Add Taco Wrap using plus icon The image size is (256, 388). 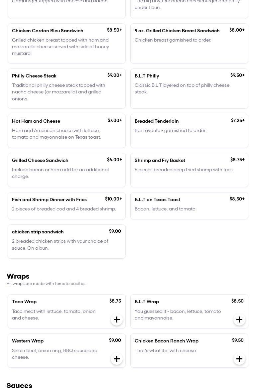tap(117, 320)
